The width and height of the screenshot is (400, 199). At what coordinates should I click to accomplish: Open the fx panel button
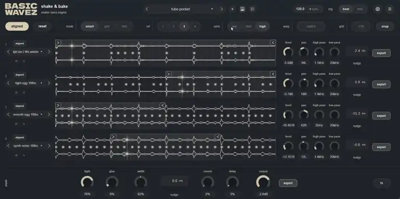pos(382,183)
